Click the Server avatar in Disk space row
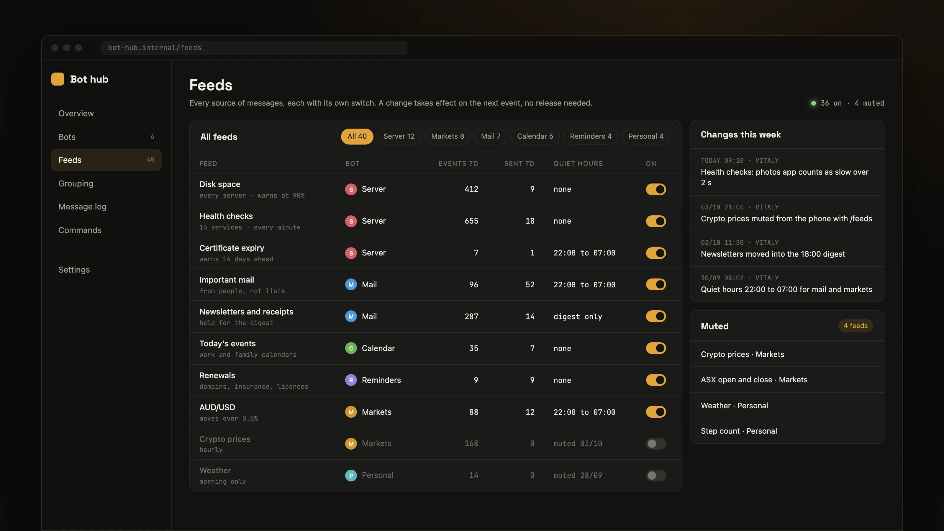Viewport: 944px width, 531px height. 351,189
